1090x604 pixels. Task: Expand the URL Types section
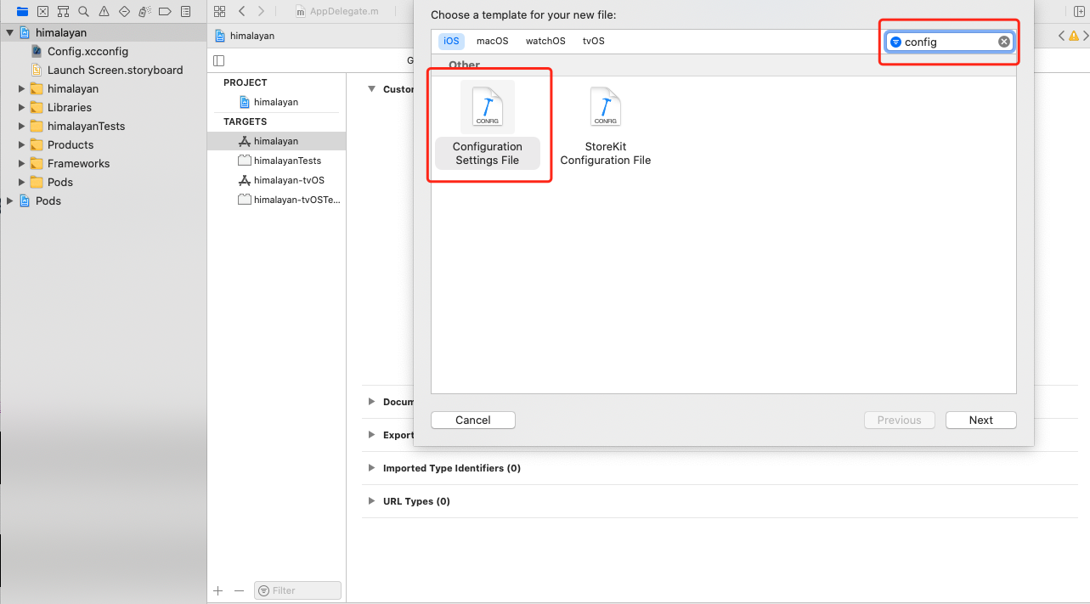pos(371,501)
